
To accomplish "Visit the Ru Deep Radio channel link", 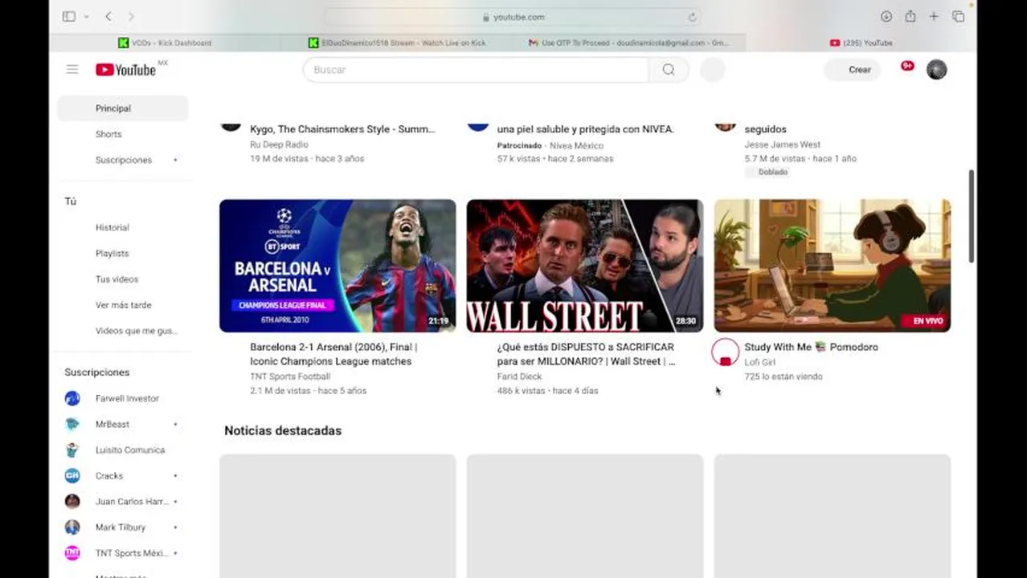I will (279, 144).
